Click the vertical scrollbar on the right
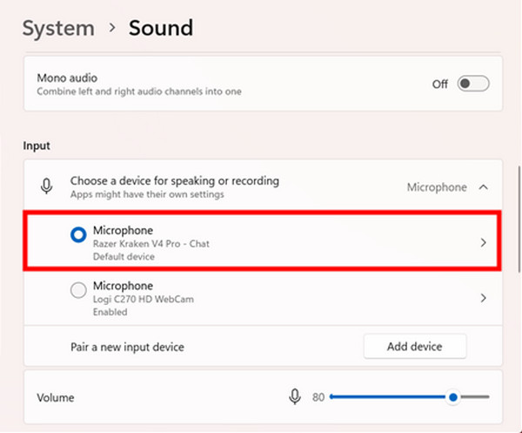 tap(519, 220)
